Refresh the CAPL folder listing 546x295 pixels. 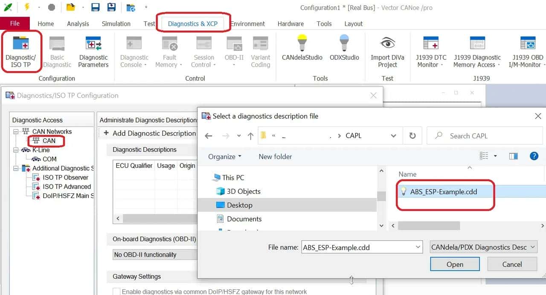412,136
